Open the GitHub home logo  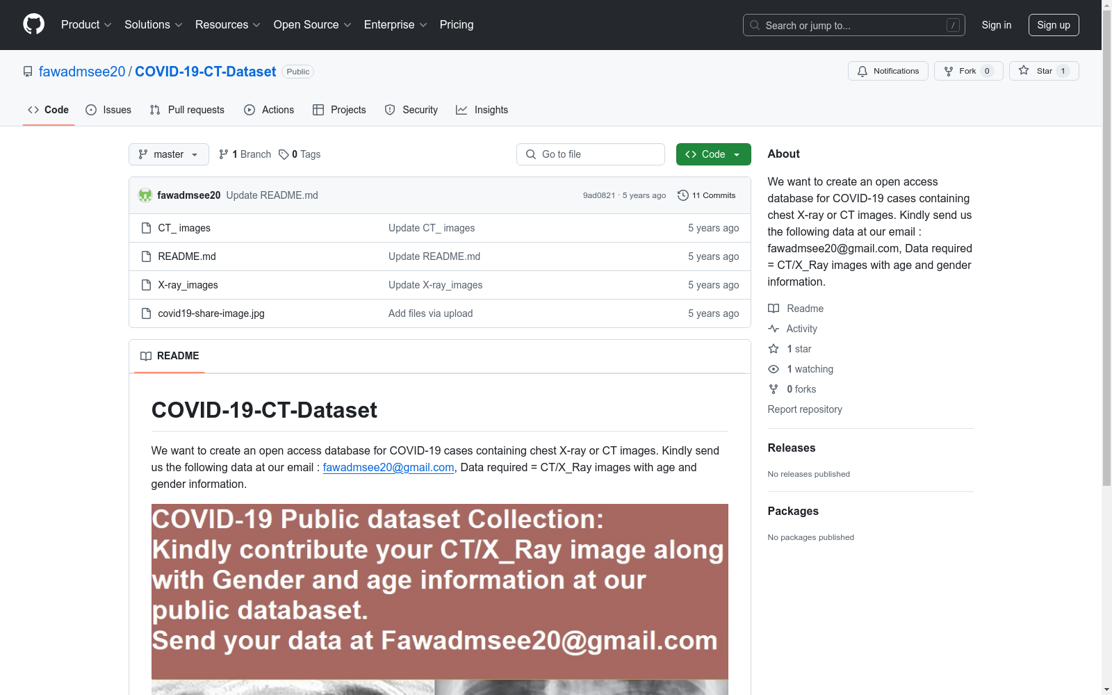tap(33, 24)
